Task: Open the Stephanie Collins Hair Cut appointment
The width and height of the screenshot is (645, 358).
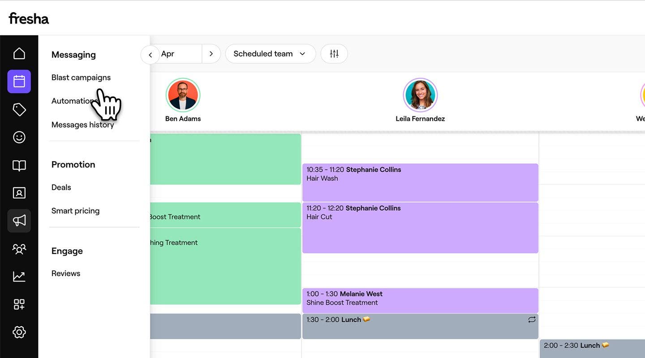Action: tap(420, 227)
